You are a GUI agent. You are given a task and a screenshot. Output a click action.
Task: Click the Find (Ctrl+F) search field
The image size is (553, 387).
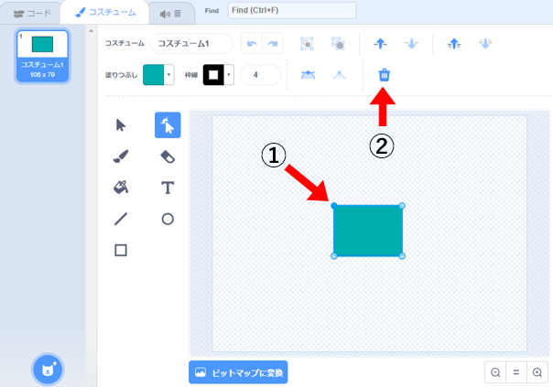click(292, 11)
